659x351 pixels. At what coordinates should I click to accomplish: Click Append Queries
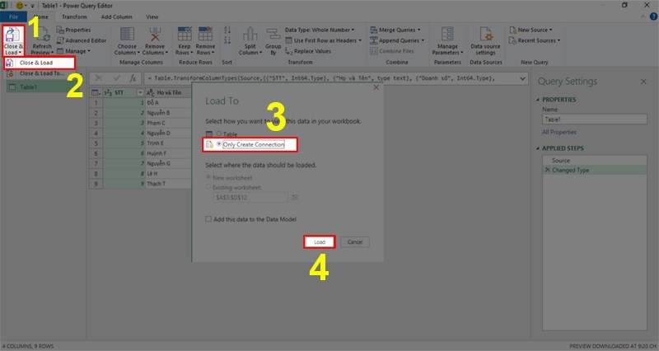pyautogui.click(x=397, y=40)
